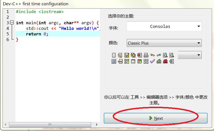The image size is (214, 131).
Task: Click the "Hello world!\n" string in code
Action: (x=79, y=28)
